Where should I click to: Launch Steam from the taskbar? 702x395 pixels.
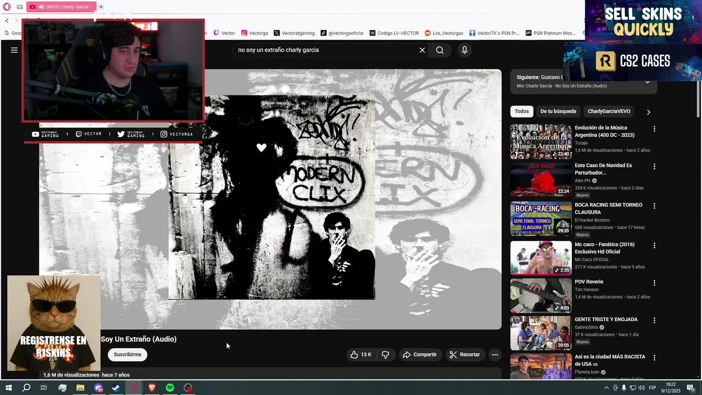click(116, 388)
